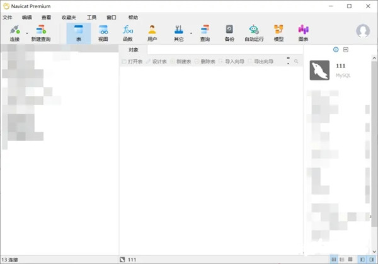Click the 新建查询 (New Query) icon
This screenshot has height=264, width=378.
point(41,33)
